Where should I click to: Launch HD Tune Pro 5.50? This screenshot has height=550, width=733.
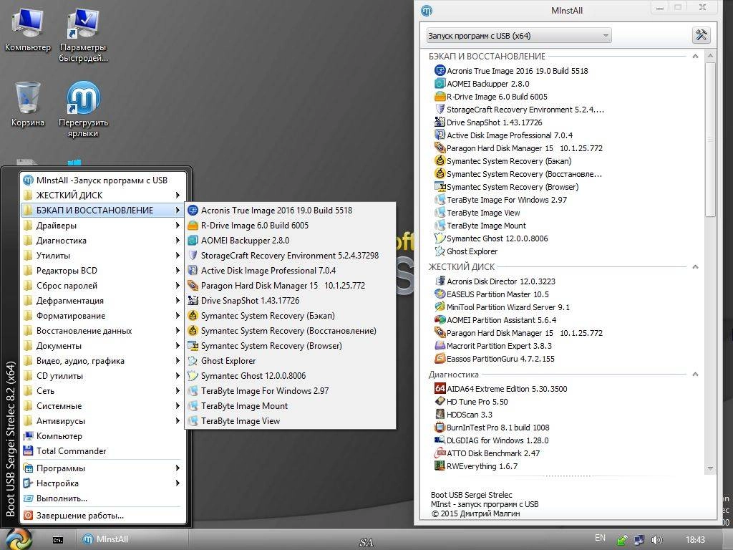coord(471,402)
